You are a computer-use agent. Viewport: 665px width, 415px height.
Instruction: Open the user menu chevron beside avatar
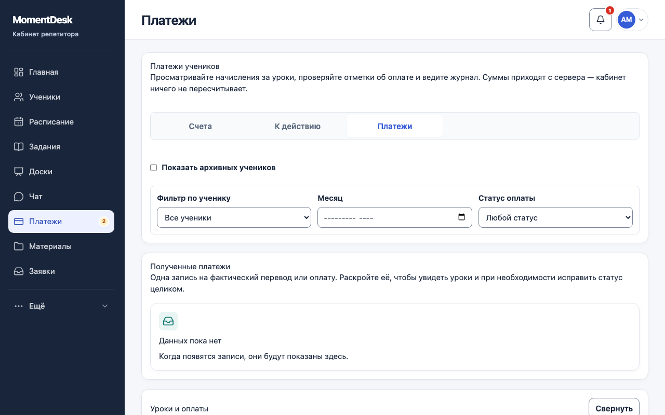pyautogui.click(x=641, y=20)
